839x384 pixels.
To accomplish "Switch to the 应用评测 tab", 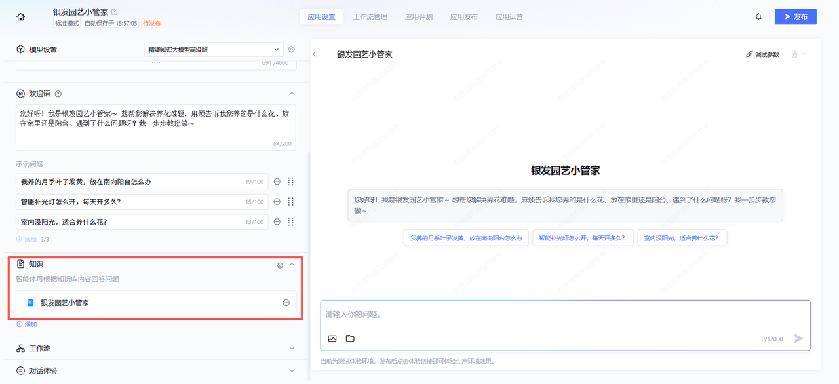I will pos(418,17).
